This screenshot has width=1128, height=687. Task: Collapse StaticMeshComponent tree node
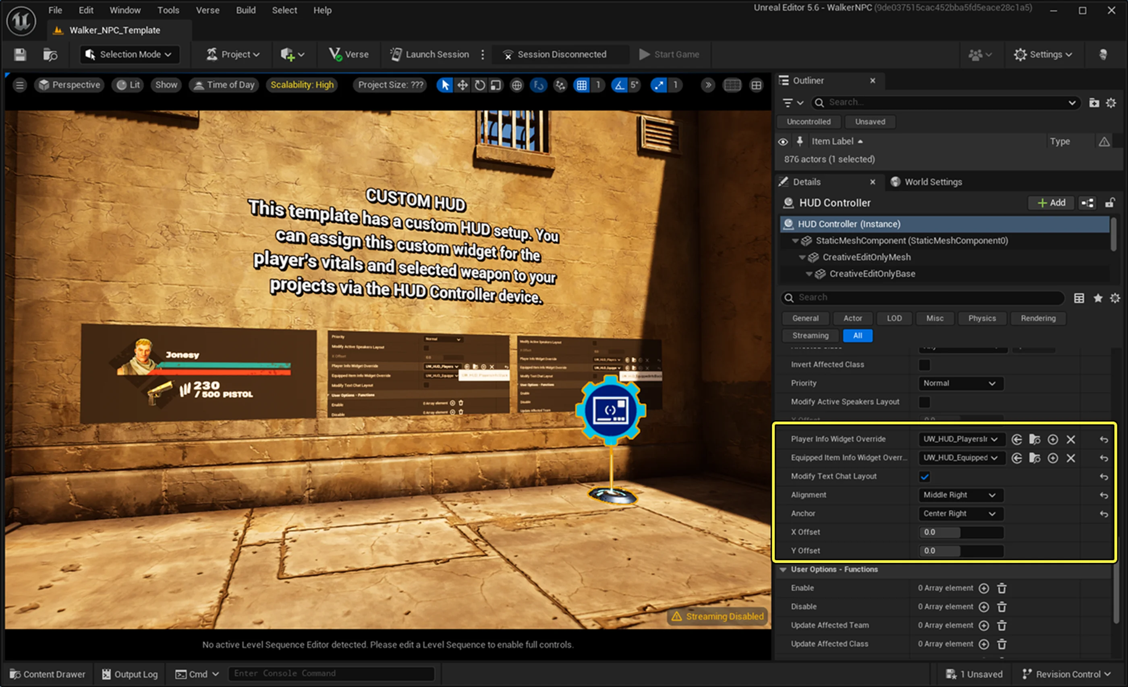click(795, 241)
